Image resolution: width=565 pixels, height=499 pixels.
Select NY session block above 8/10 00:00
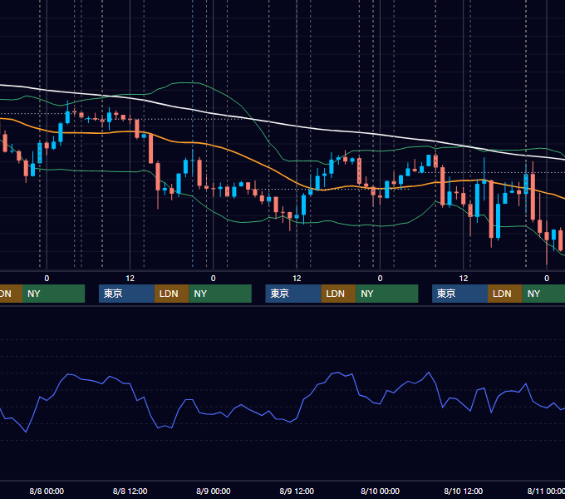[x=387, y=294]
